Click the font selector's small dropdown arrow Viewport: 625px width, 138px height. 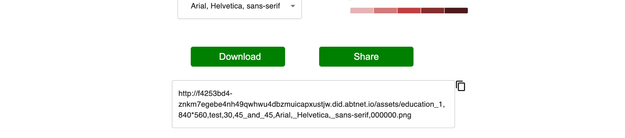pyautogui.click(x=293, y=6)
